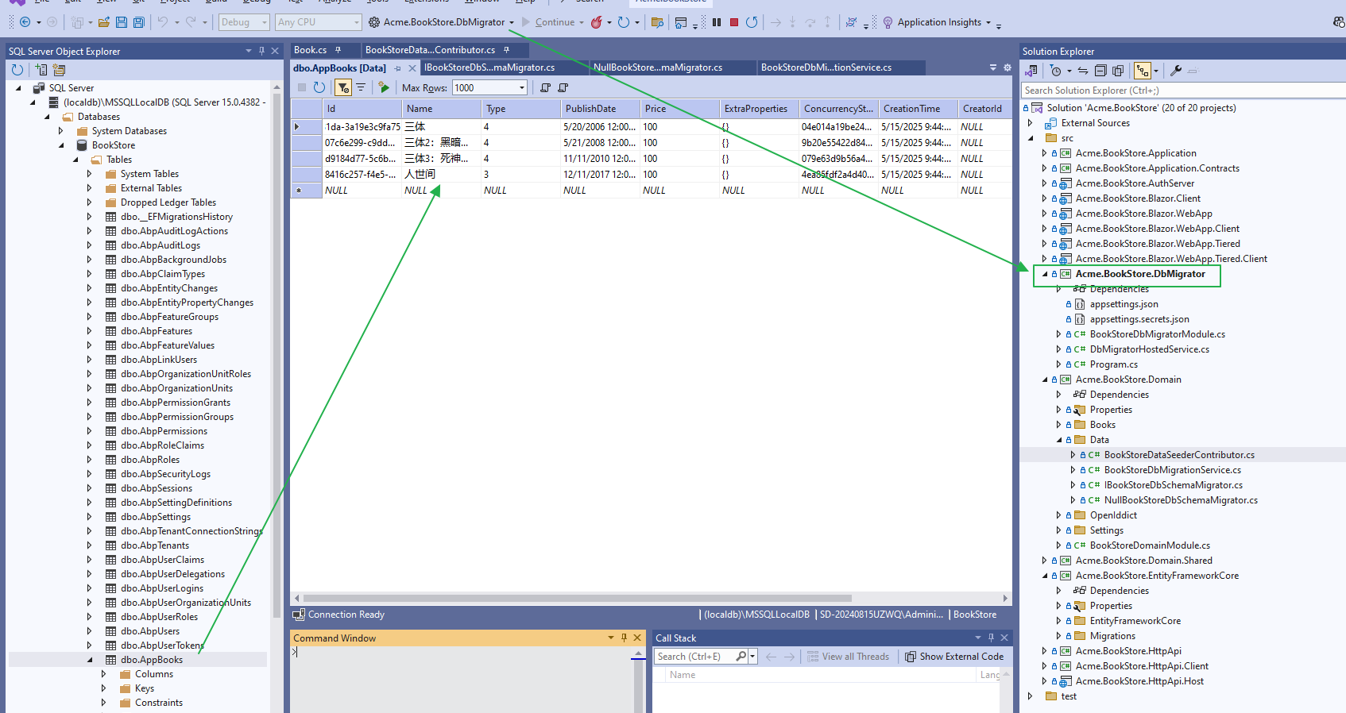Click the Sort and Filter icon beside funnel
The image size is (1346, 713).
point(361,87)
